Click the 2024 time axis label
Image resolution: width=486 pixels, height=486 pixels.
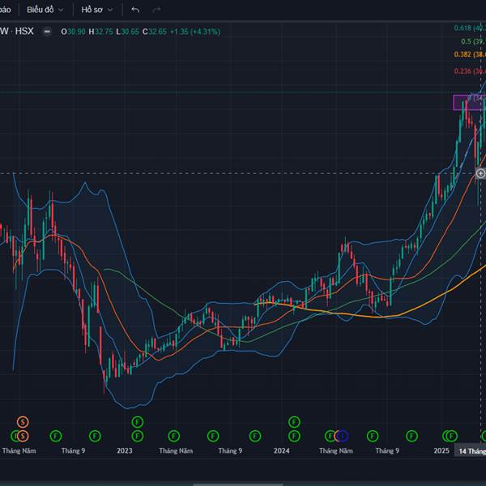pyautogui.click(x=281, y=450)
